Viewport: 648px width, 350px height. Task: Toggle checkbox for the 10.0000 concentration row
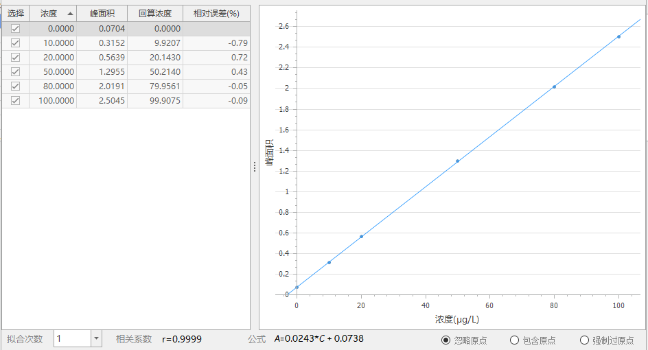click(15, 43)
